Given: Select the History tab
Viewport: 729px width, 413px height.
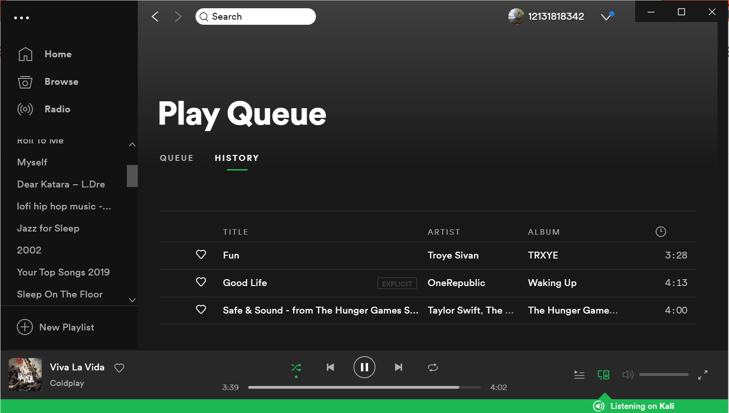Looking at the screenshot, I should pos(237,158).
